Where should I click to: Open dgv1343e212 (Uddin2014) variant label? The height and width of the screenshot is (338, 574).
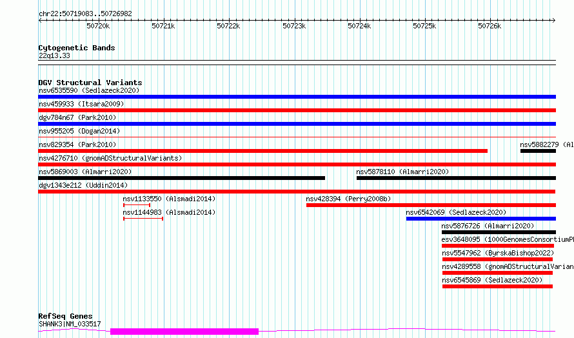click(x=83, y=185)
